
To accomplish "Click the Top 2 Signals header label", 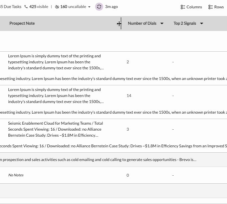I will (185, 23).
